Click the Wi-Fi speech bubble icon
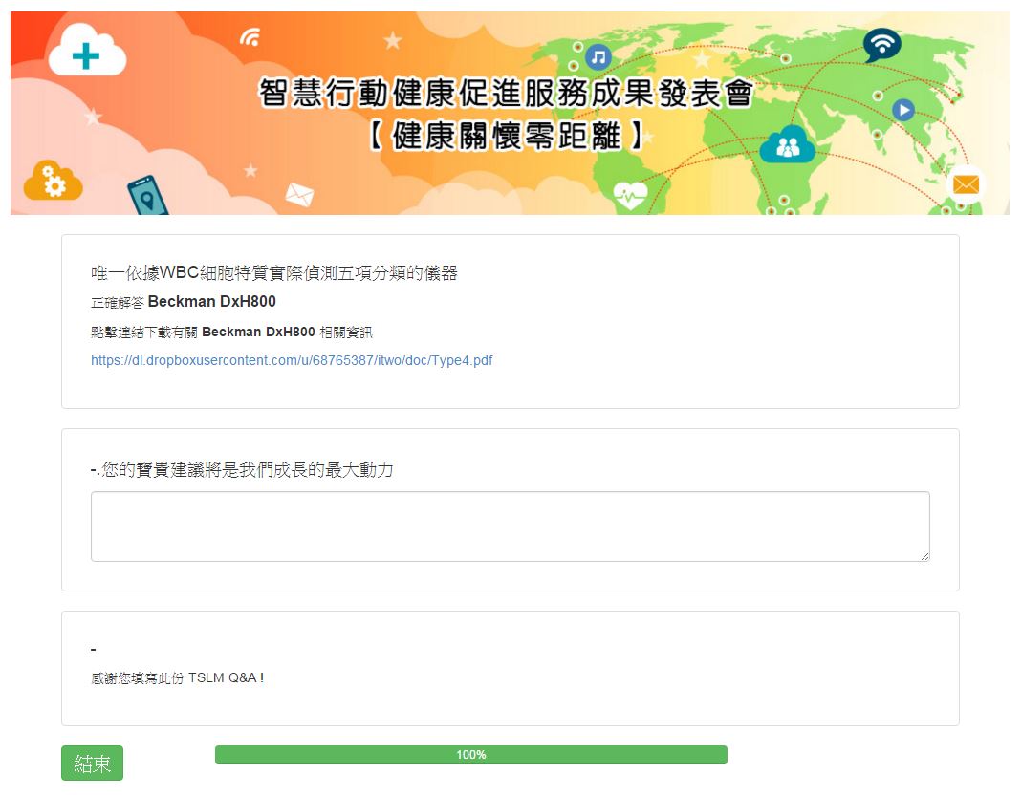 click(x=881, y=45)
